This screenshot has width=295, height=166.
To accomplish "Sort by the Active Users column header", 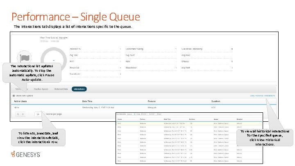I will (x=20, y=101).
